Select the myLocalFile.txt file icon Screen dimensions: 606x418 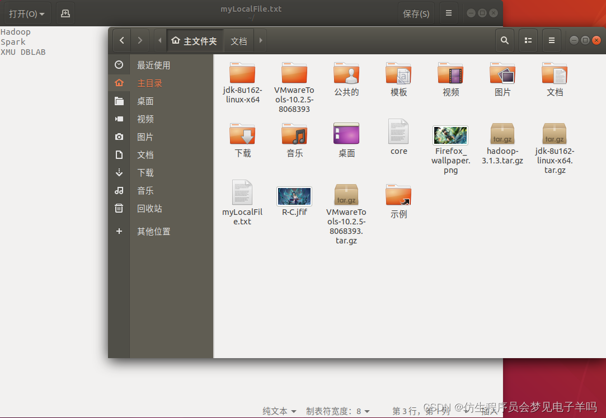242,193
